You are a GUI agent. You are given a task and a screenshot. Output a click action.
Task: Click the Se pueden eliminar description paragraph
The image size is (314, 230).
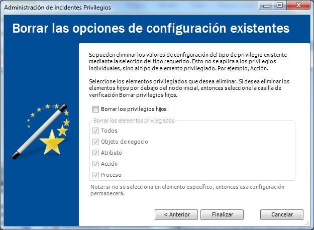(x=188, y=61)
